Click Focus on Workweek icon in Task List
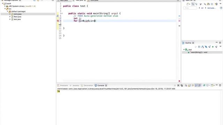The width and height of the screenshot is (223, 125). [x=201, y=5]
